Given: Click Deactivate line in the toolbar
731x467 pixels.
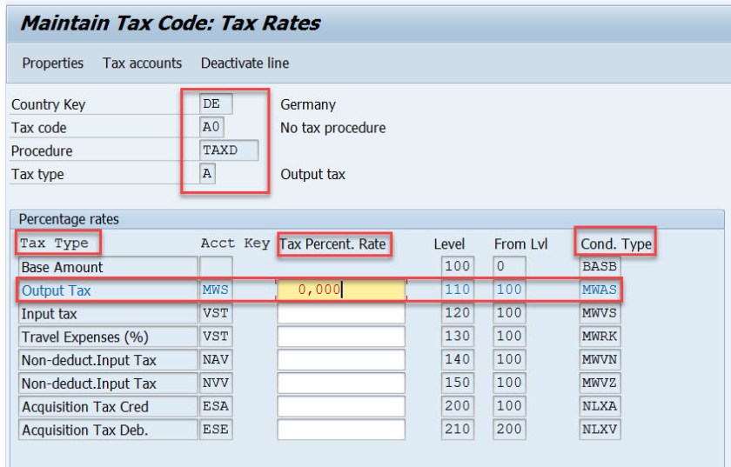Looking at the screenshot, I should click(245, 63).
